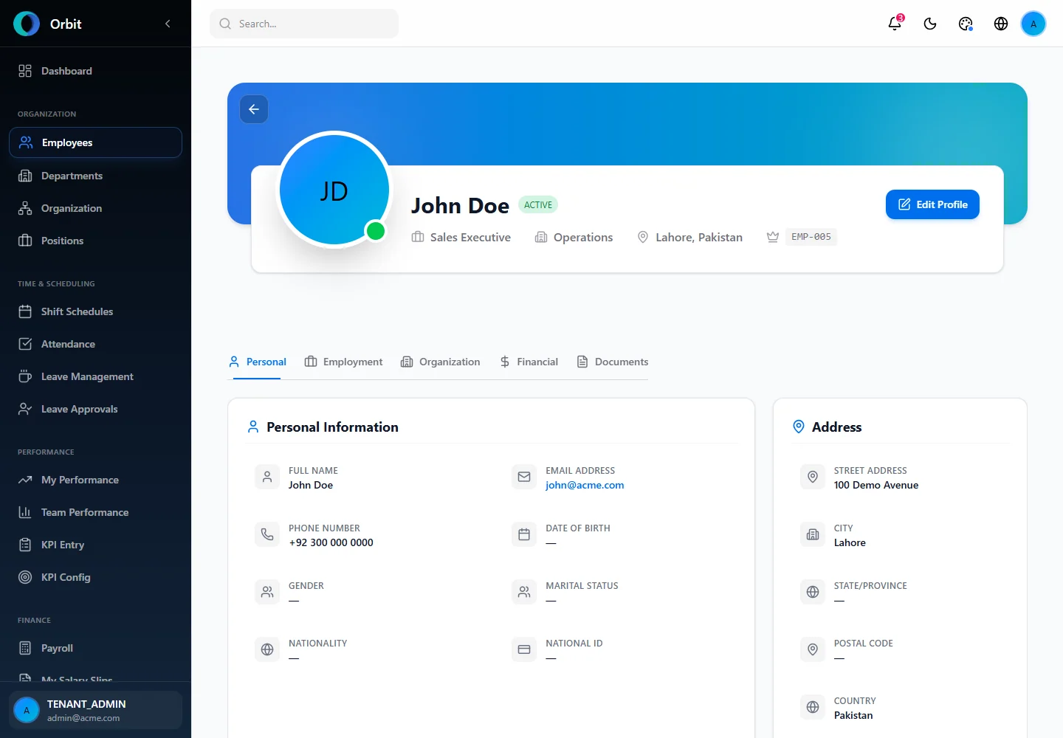Click the Search input field
Viewport: 1063px width, 738px height.
tap(304, 24)
